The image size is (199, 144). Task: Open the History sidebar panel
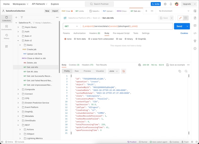pyautogui.click(x=6, y=36)
